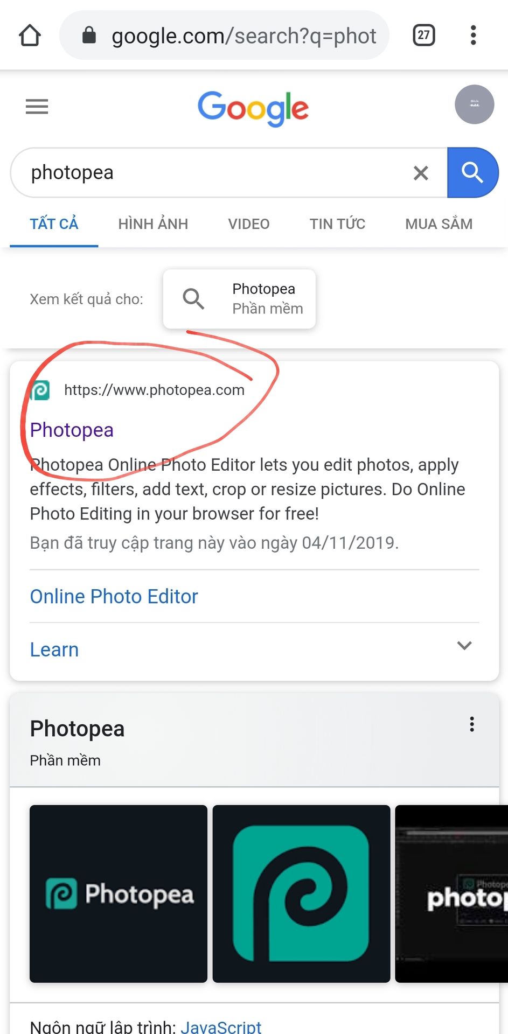
Task: Tap the blue search magnifier button
Action: (x=472, y=173)
